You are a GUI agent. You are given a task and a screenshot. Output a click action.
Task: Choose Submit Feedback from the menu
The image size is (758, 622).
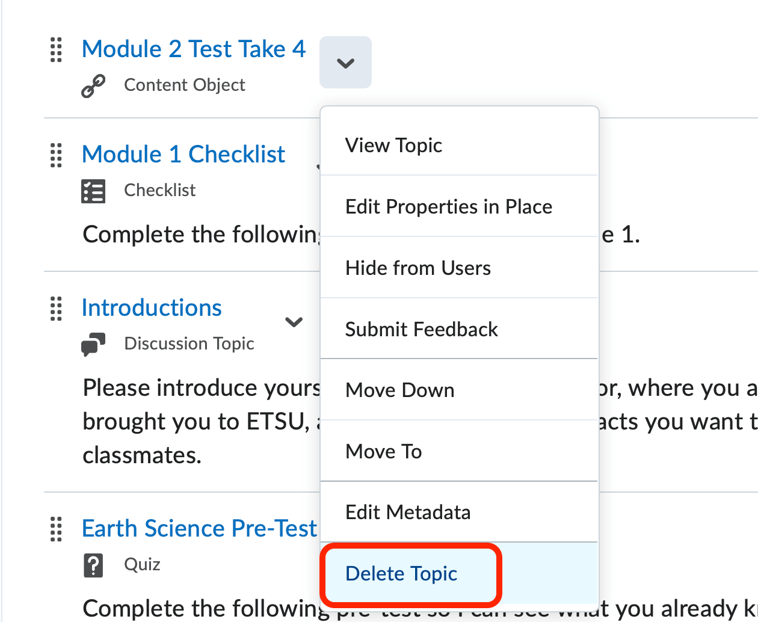coord(421,329)
